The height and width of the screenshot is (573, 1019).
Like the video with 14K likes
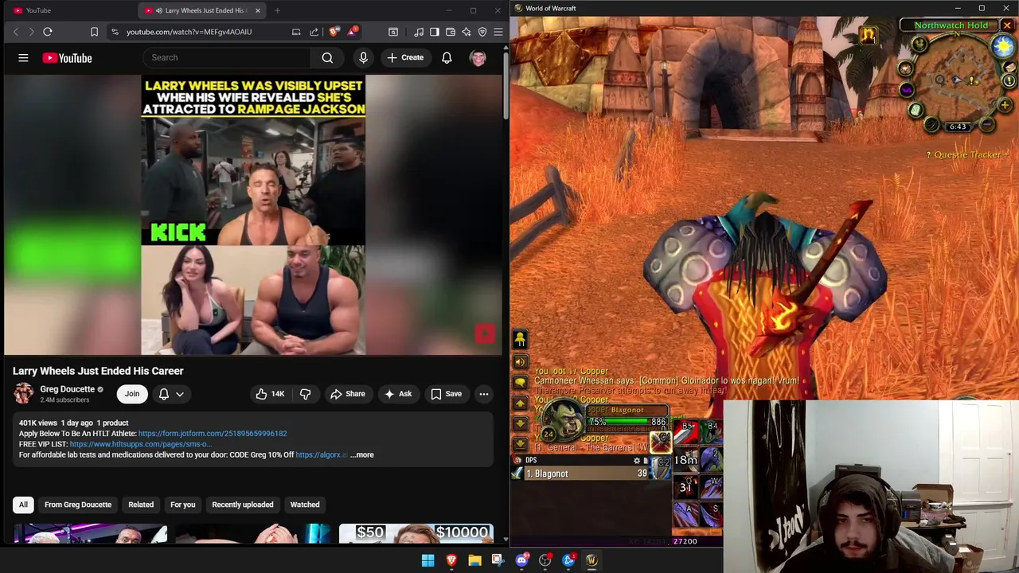269,394
